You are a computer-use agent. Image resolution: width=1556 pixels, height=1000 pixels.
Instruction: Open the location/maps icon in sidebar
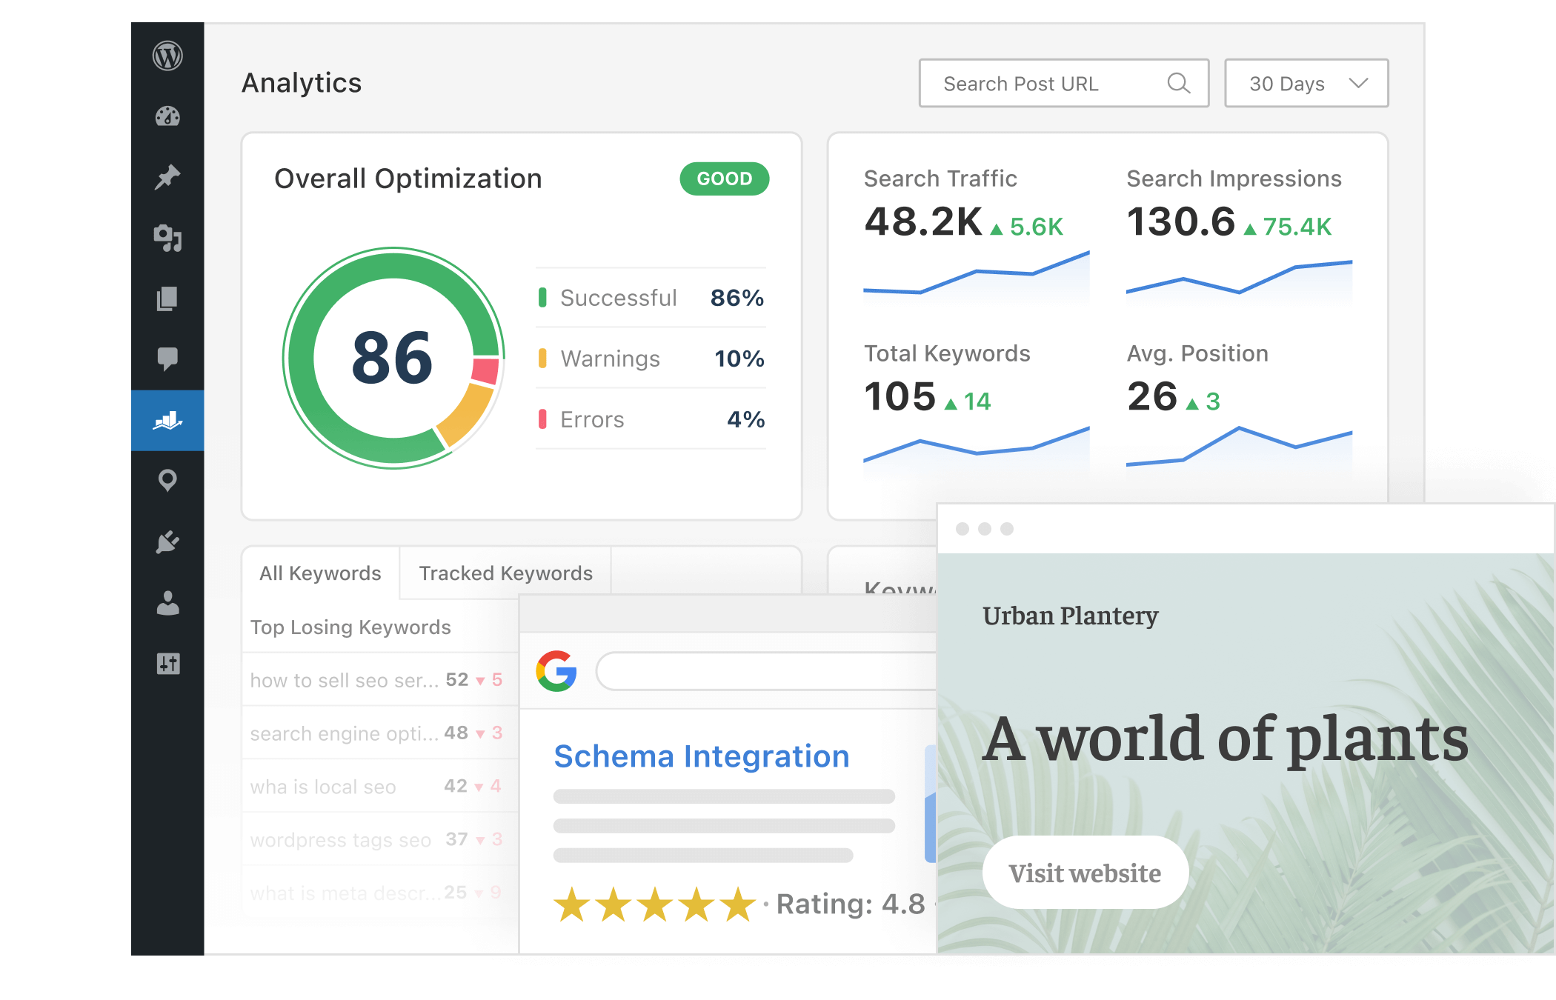(170, 479)
